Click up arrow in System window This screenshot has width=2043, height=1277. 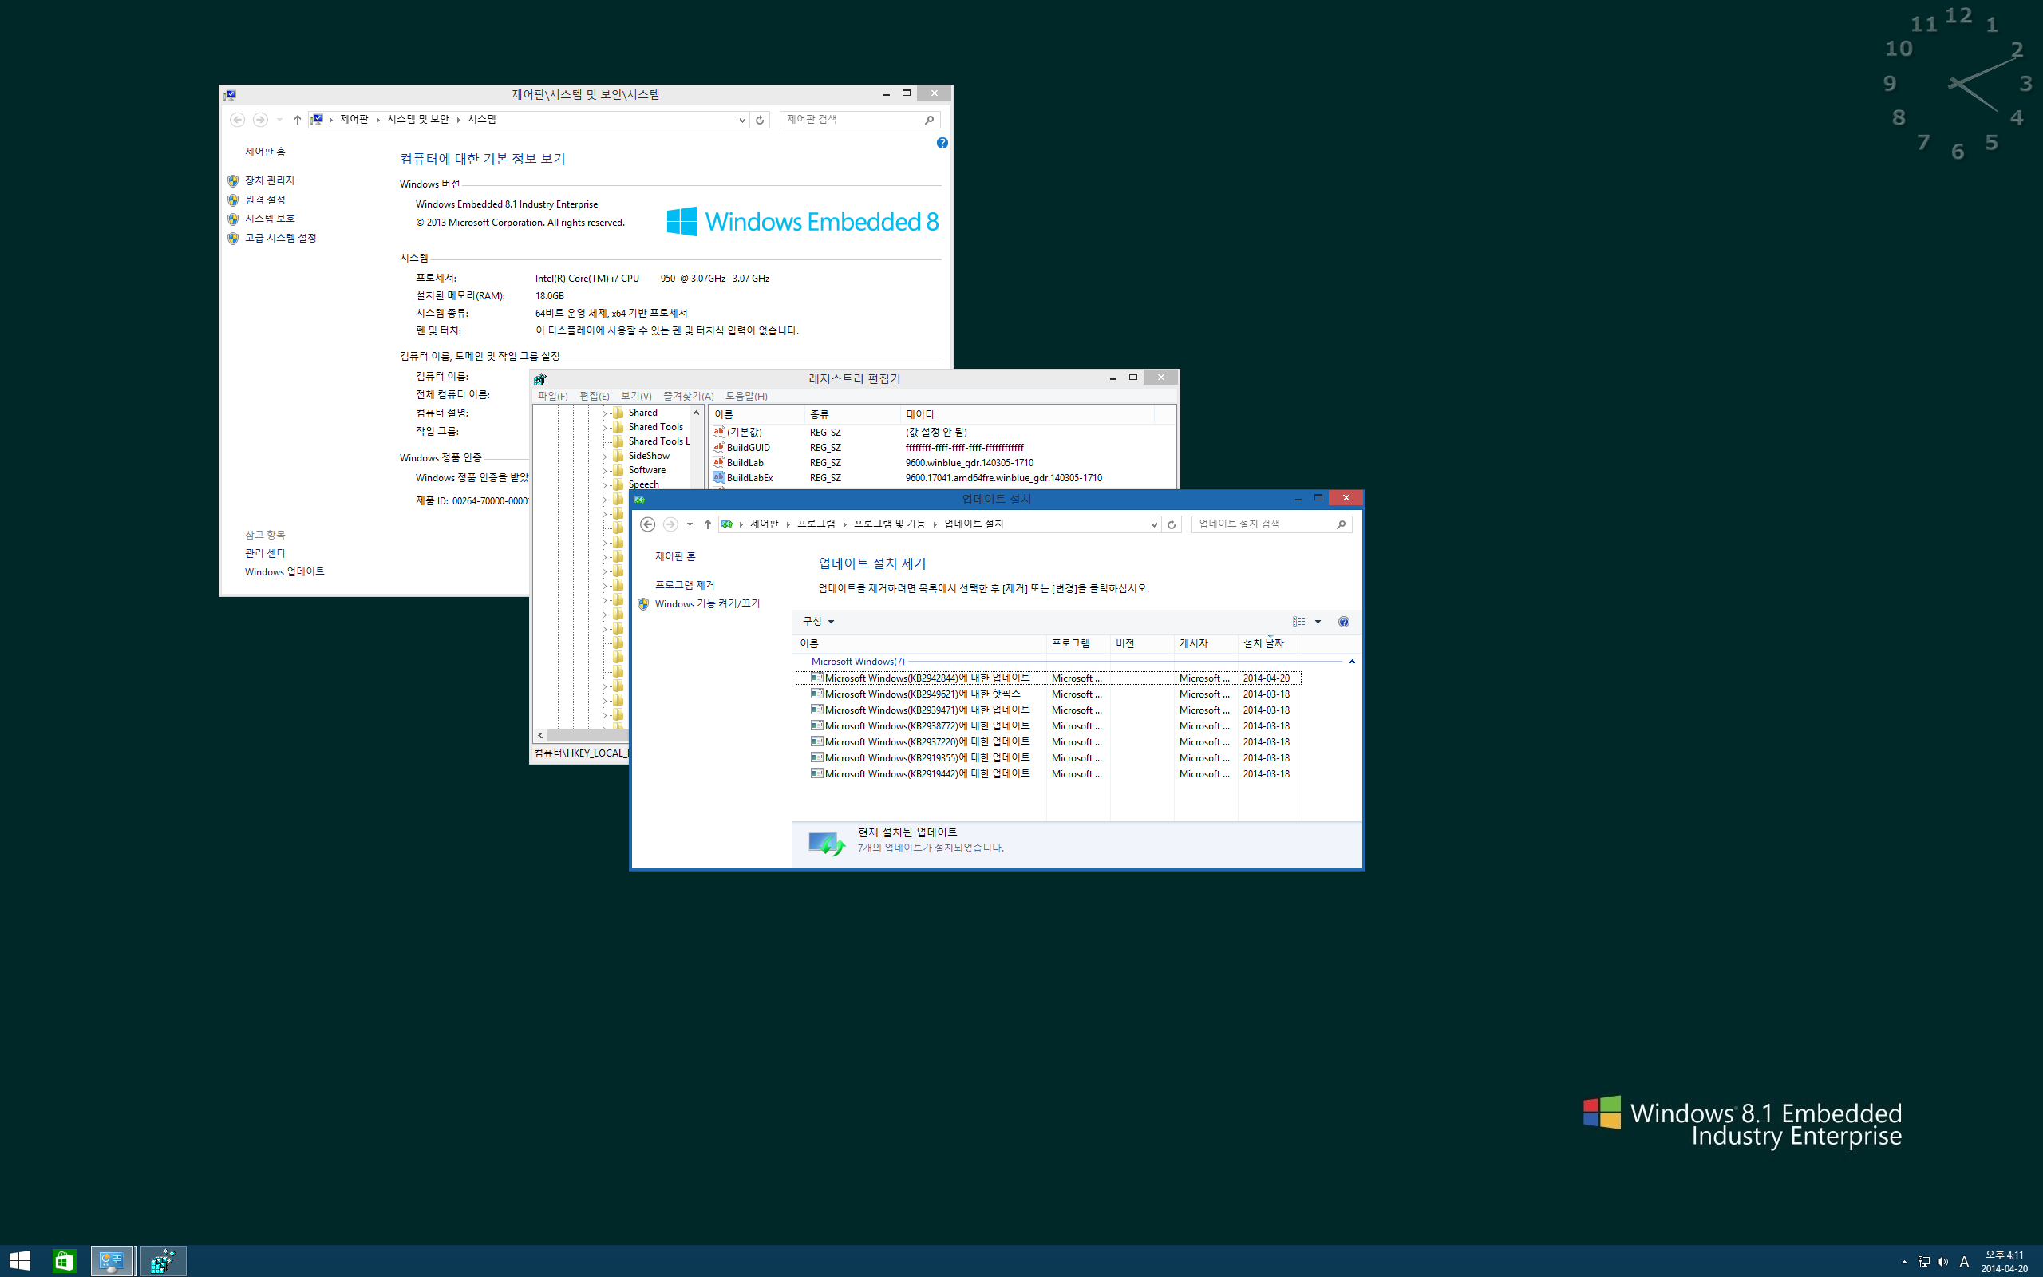coord(297,119)
